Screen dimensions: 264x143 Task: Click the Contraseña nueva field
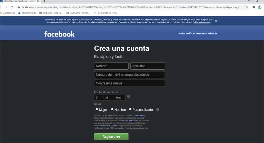pyautogui.click(x=129, y=83)
